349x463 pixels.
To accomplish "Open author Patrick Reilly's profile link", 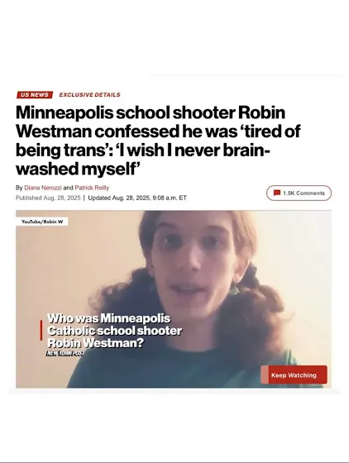I will tap(92, 188).
